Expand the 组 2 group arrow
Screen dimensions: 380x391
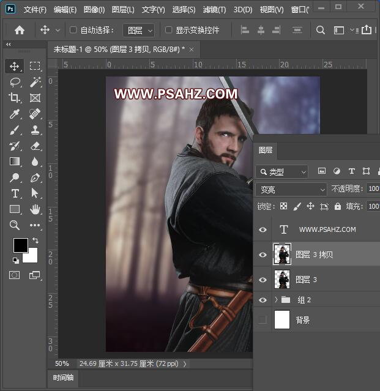click(276, 299)
